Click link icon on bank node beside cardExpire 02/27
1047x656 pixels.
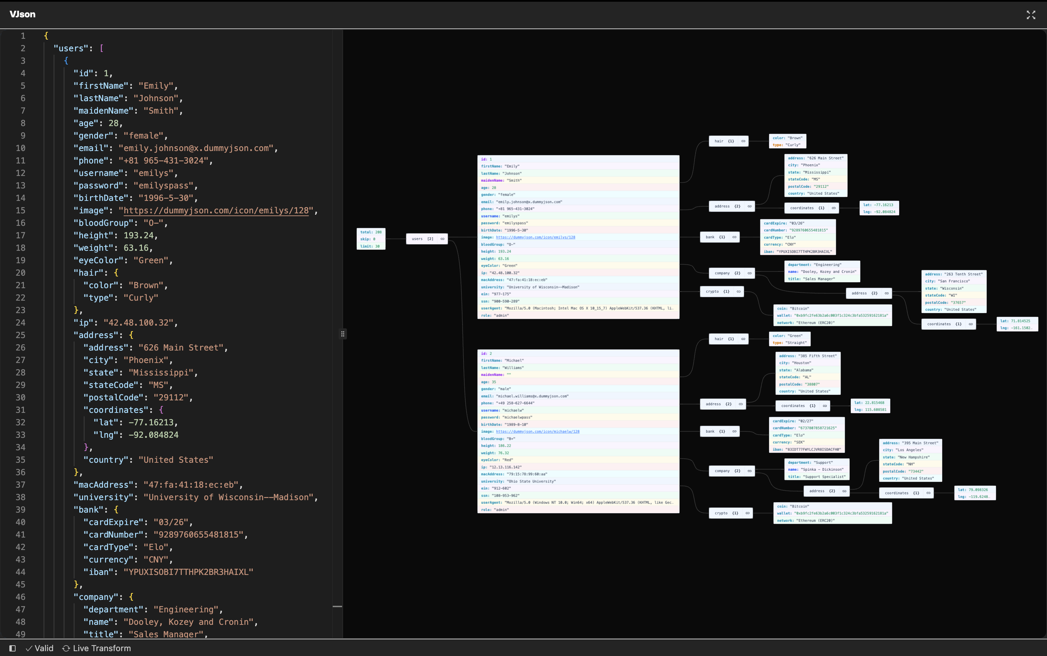pyautogui.click(x=734, y=431)
